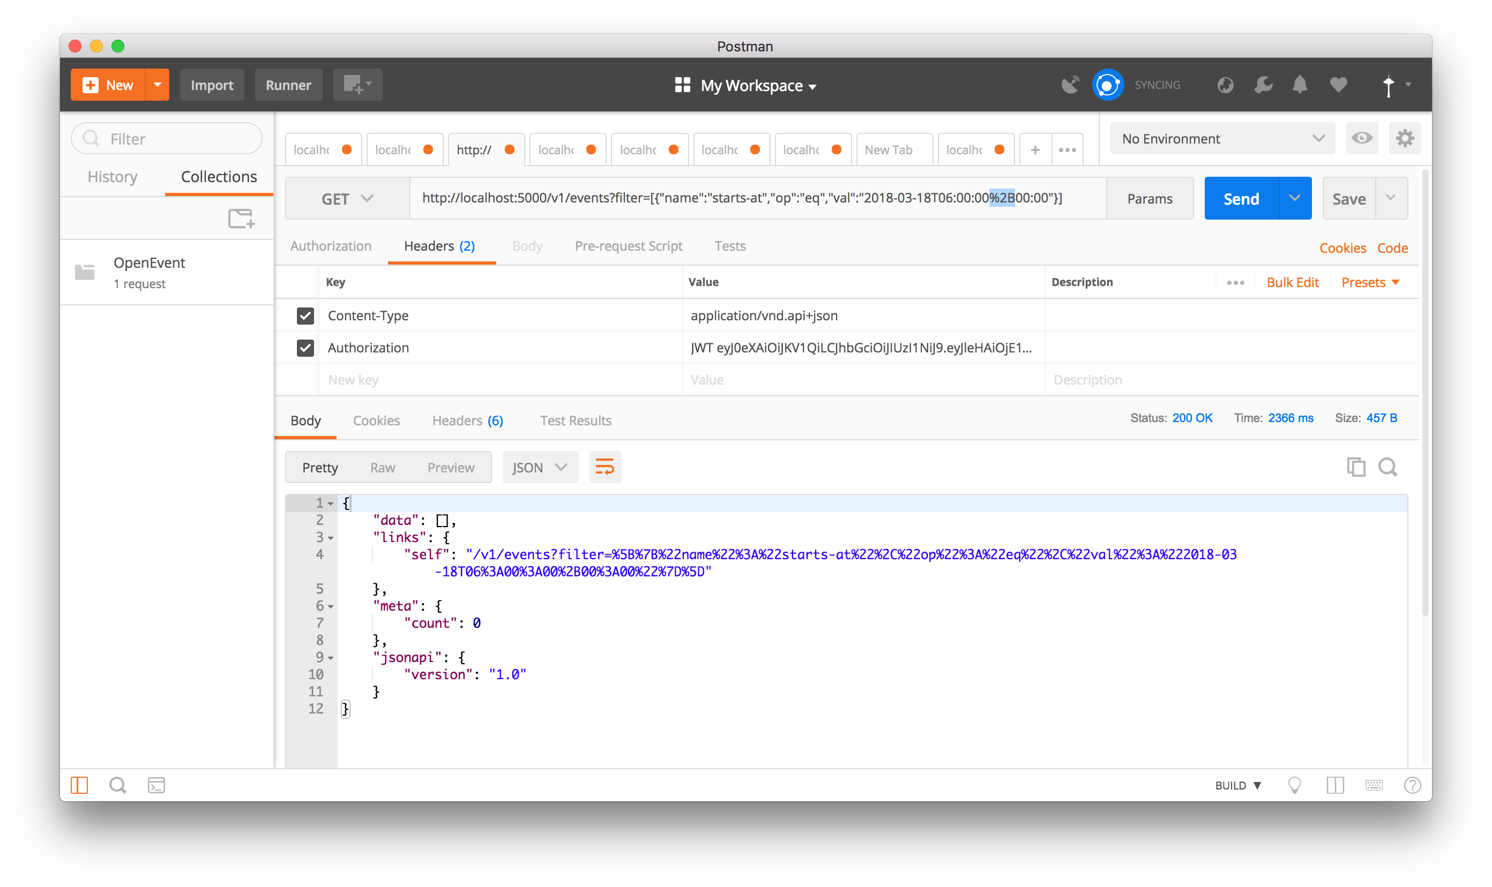Open the request Tests tab
This screenshot has width=1492, height=887.
(729, 246)
